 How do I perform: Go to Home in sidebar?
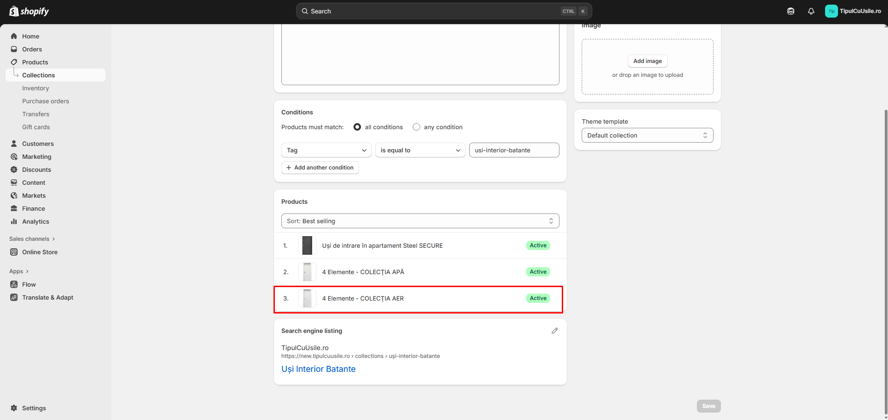pyautogui.click(x=31, y=36)
